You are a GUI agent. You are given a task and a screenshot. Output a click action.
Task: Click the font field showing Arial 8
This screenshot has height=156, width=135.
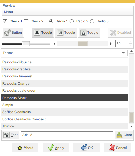[67, 135]
